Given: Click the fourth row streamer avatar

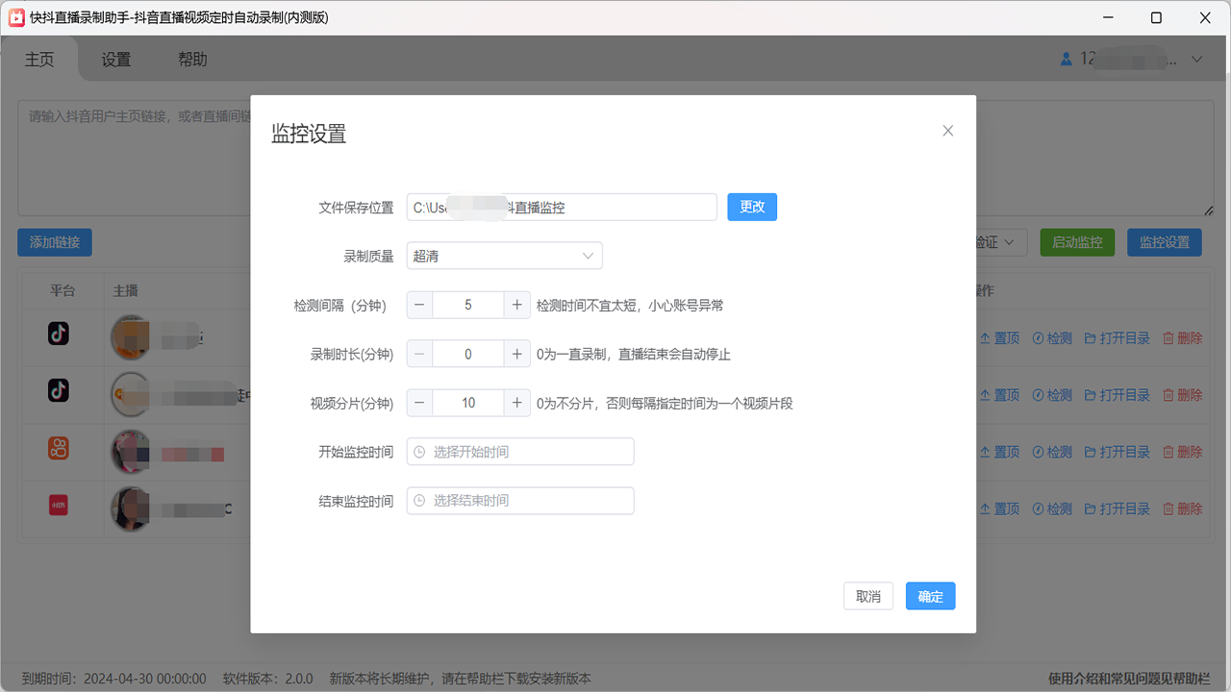Looking at the screenshot, I should [133, 507].
